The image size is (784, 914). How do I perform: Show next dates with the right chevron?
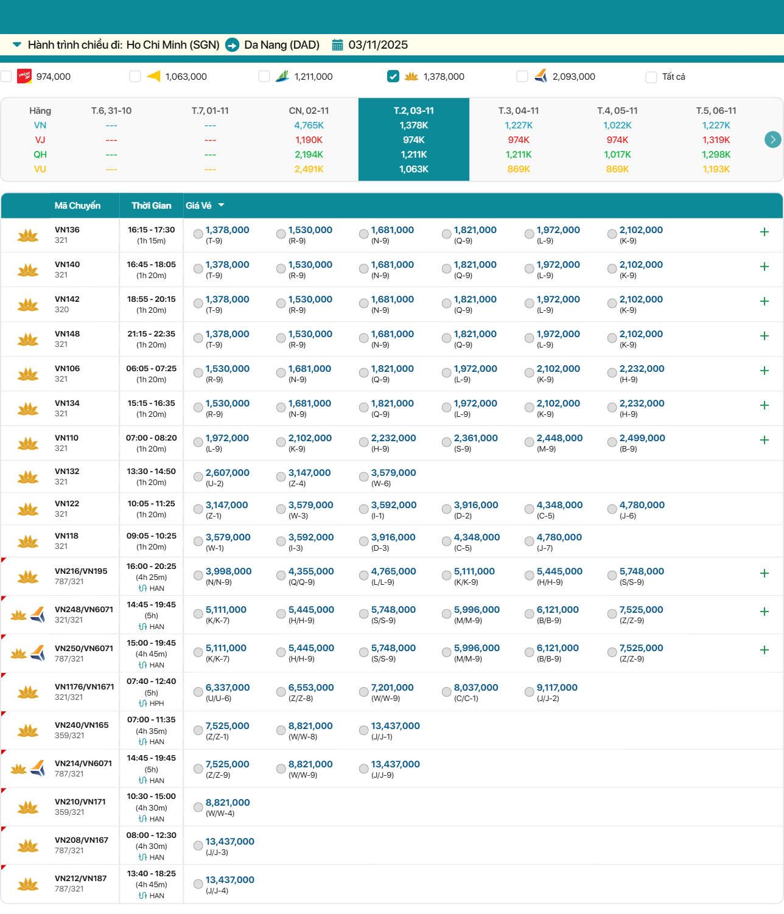tap(772, 139)
